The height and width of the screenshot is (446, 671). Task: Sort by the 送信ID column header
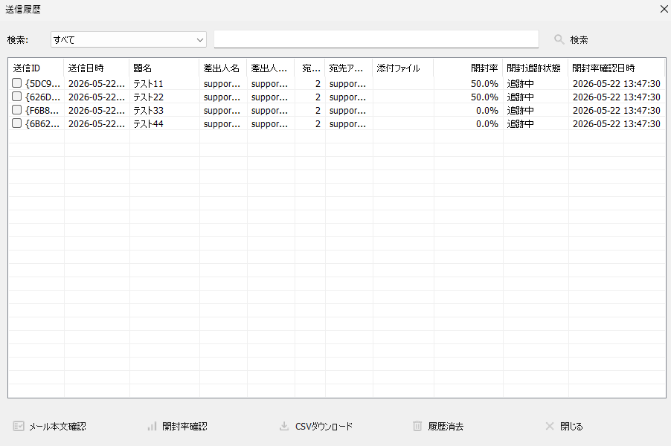point(36,68)
